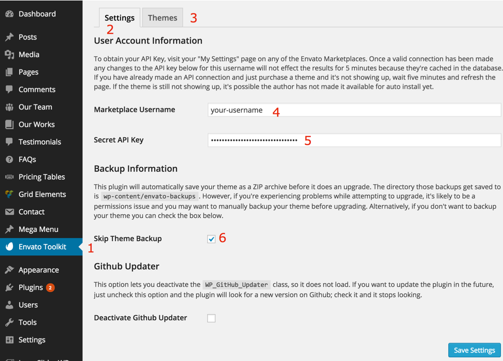Image resolution: width=503 pixels, height=361 pixels.
Task: Click the Github Updater heading
Action: click(127, 266)
